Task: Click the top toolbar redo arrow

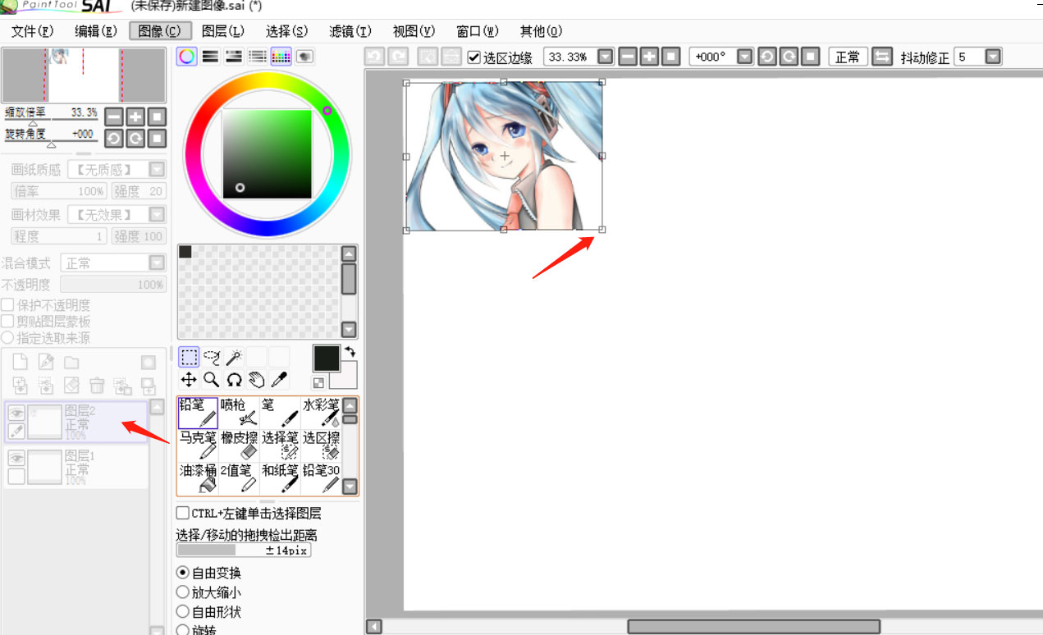Action: point(398,57)
